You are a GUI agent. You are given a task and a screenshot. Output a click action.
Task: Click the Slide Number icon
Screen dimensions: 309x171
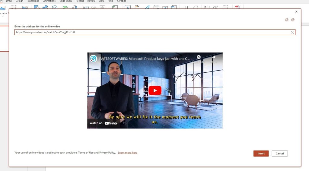point(165,7)
